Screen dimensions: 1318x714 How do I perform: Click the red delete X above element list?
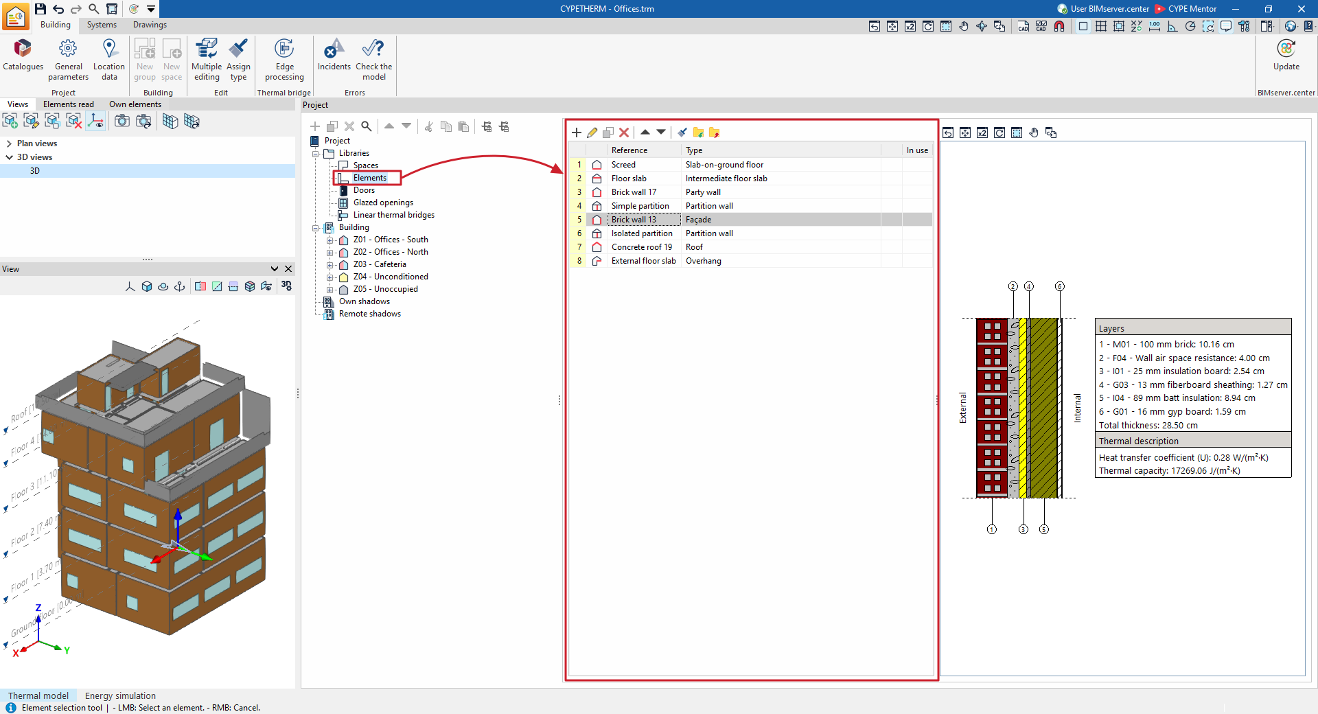coord(624,133)
